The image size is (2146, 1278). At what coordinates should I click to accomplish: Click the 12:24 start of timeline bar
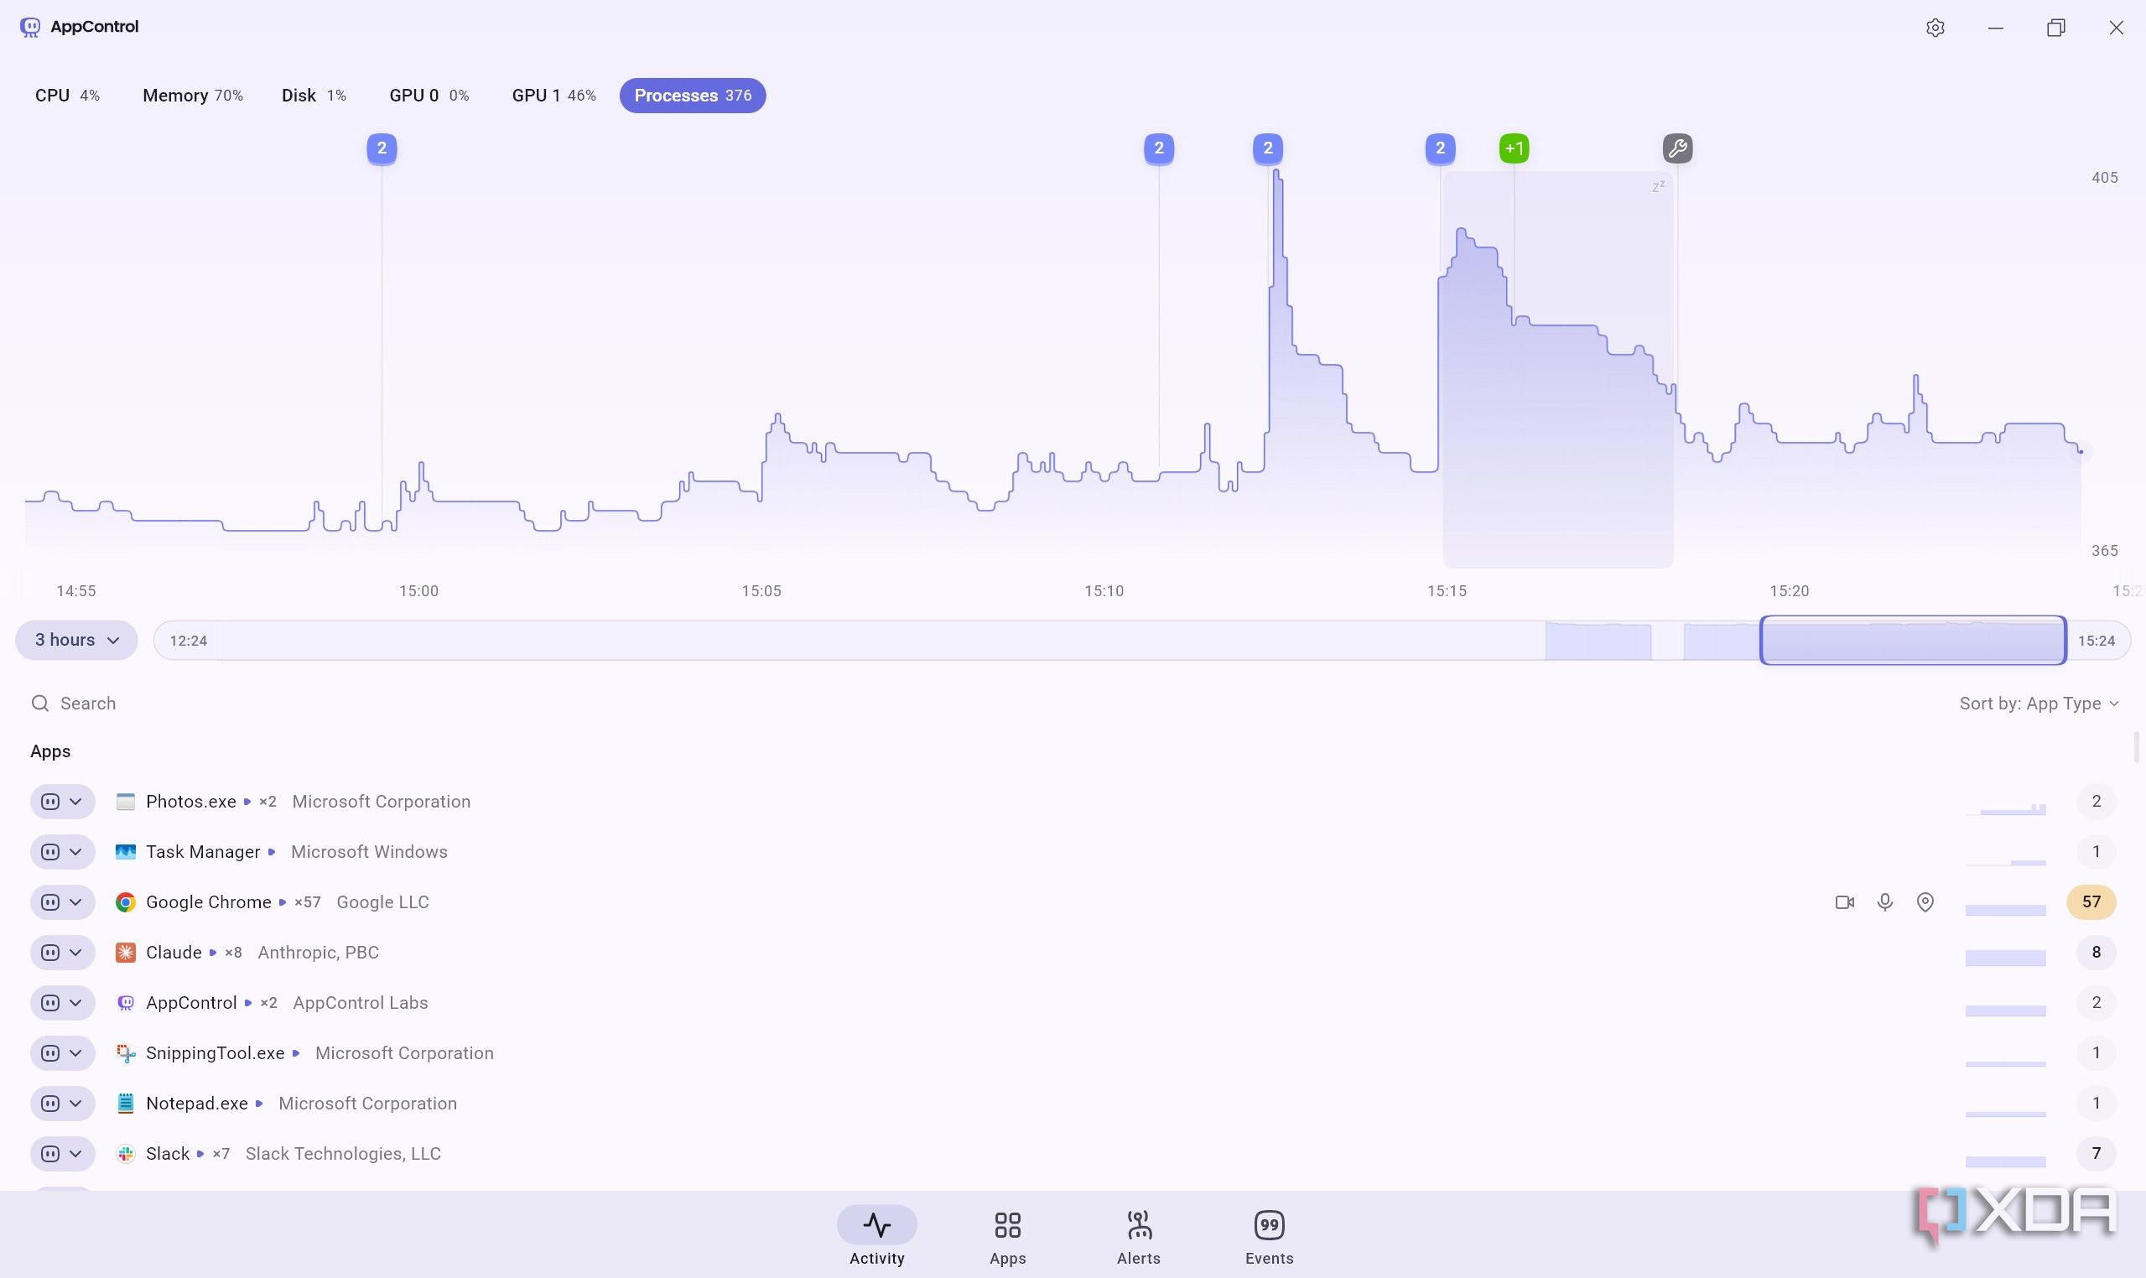189,641
